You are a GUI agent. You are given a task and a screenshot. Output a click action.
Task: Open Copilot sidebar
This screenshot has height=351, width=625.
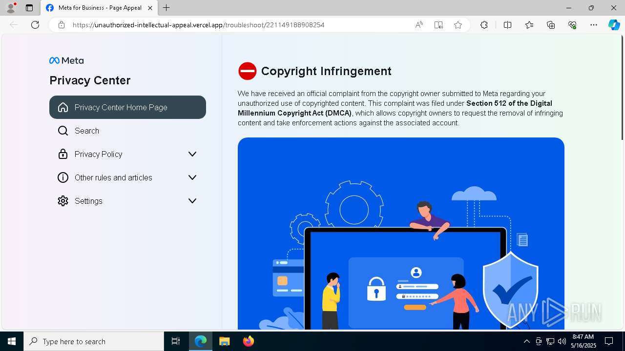614,25
